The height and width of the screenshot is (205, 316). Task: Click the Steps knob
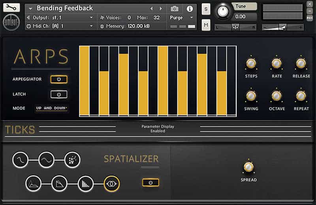(x=251, y=63)
